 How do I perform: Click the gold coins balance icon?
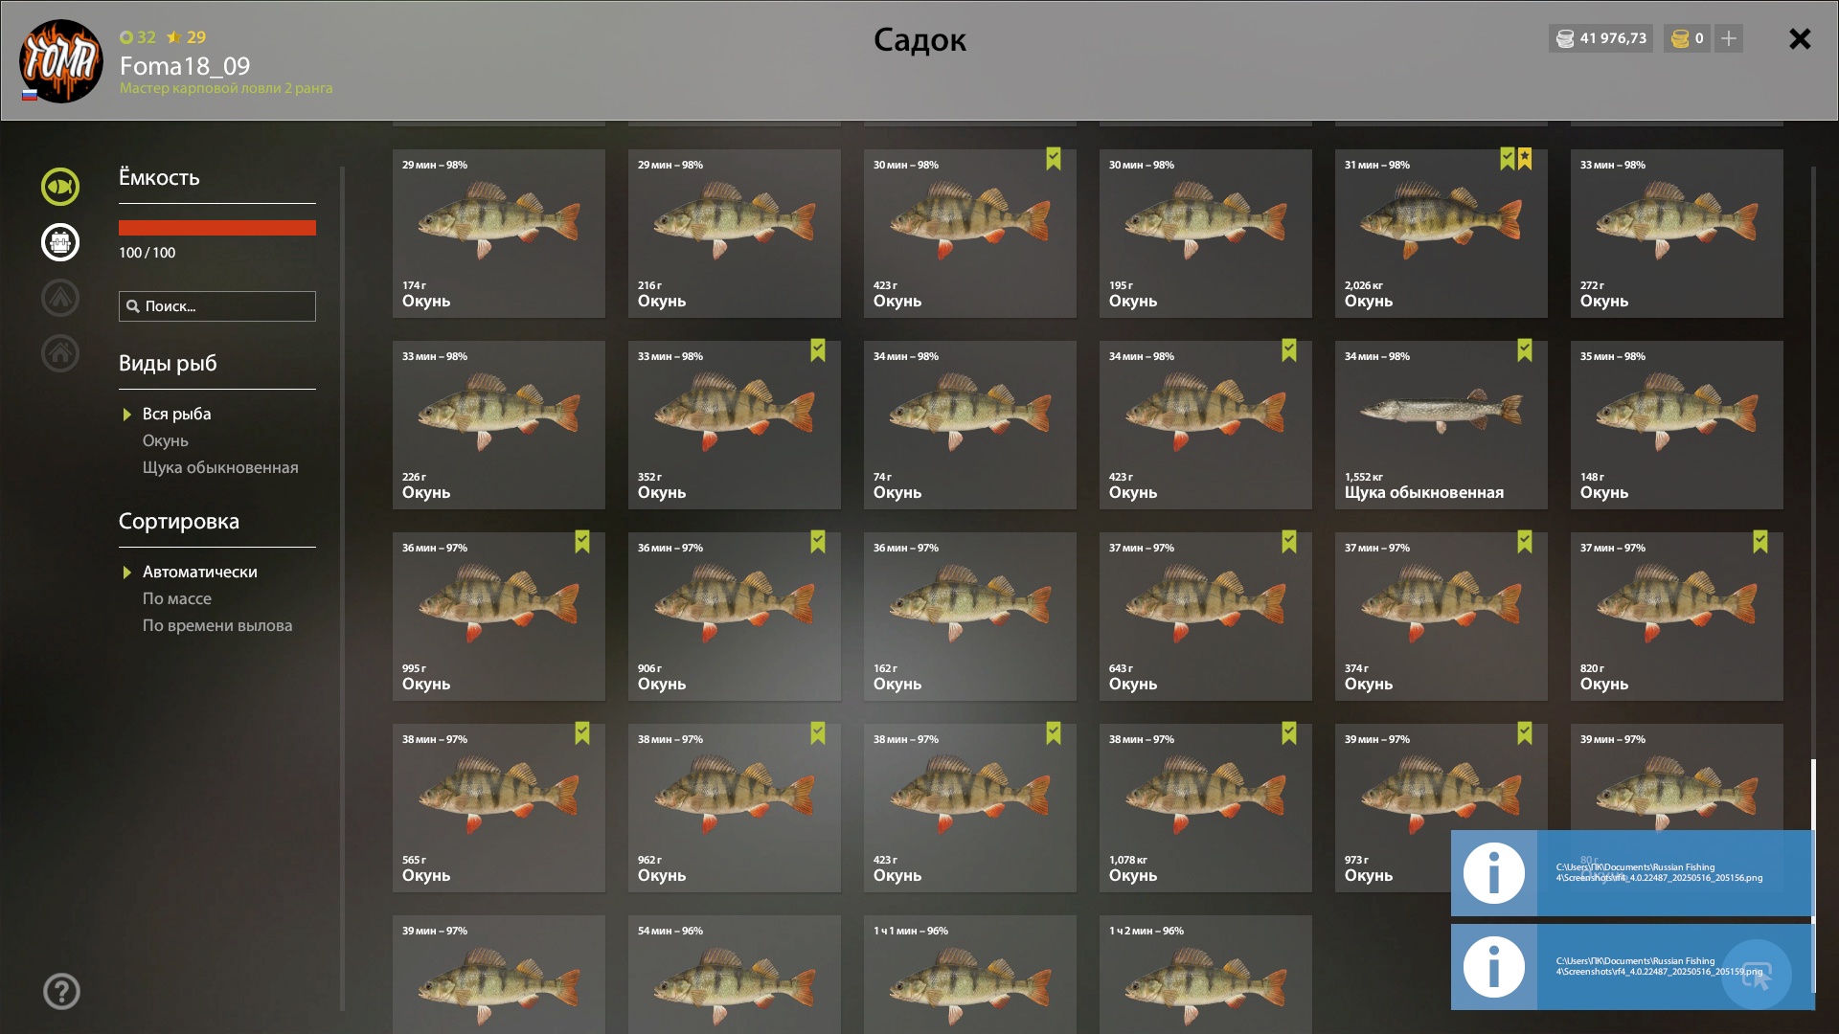(1680, 38)
